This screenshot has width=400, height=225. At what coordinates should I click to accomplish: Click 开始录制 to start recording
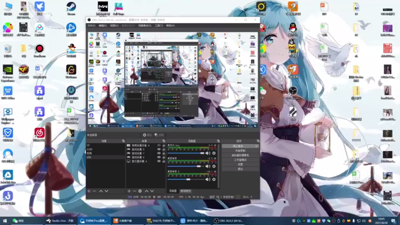(240, 151)
